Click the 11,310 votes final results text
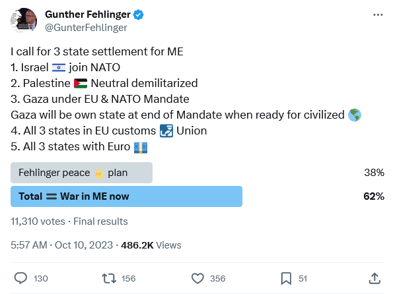The width and height of the screenshot is (395, 294). pos(69,221)
